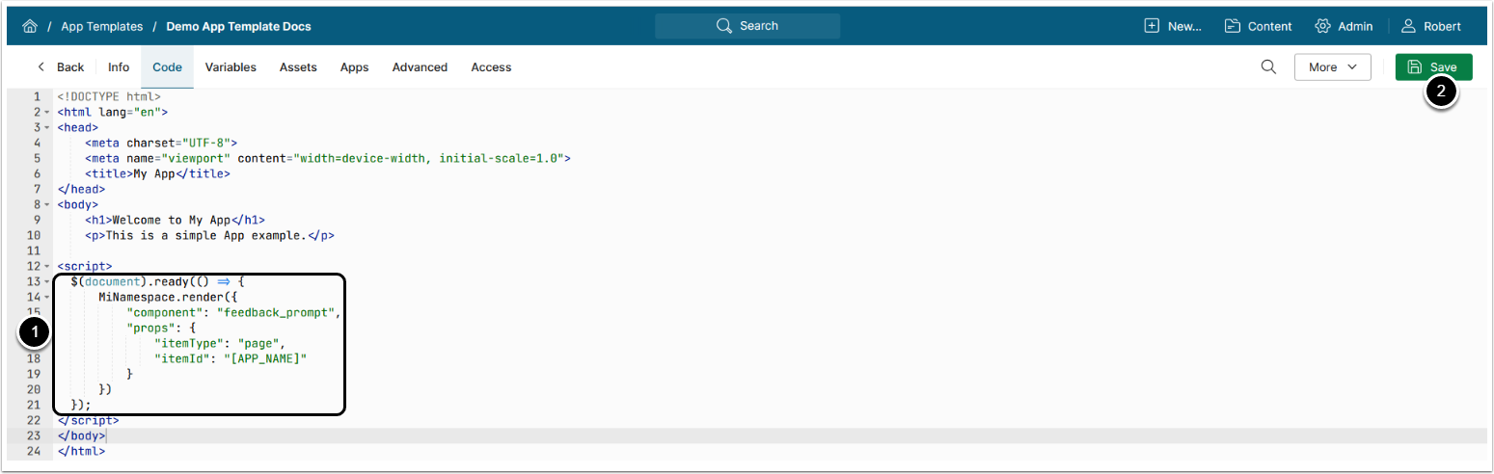Go to the Advanced tab
Viewport: 1494px width, 474px height.
[x=420, y=67]
